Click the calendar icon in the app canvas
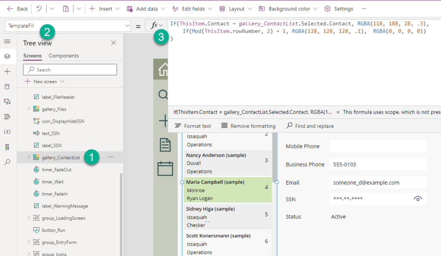The image size is (441, 256). click(x=165, y=169)
